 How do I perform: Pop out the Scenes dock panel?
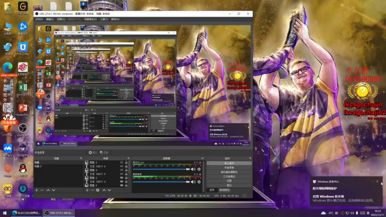click(81, 158)
